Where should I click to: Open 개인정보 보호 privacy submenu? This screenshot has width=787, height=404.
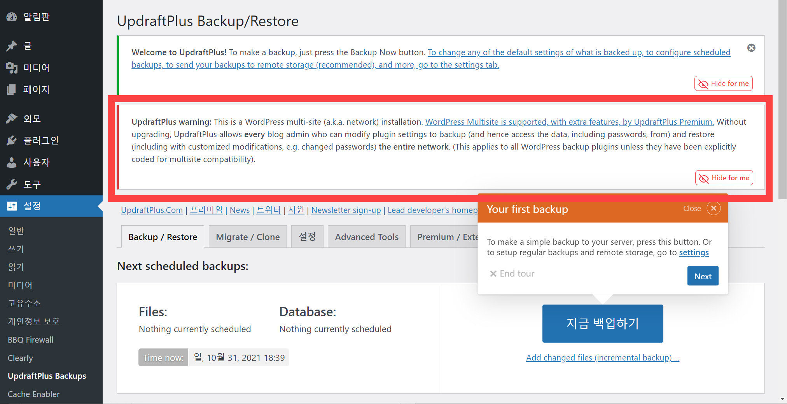[x=34, y=321]
